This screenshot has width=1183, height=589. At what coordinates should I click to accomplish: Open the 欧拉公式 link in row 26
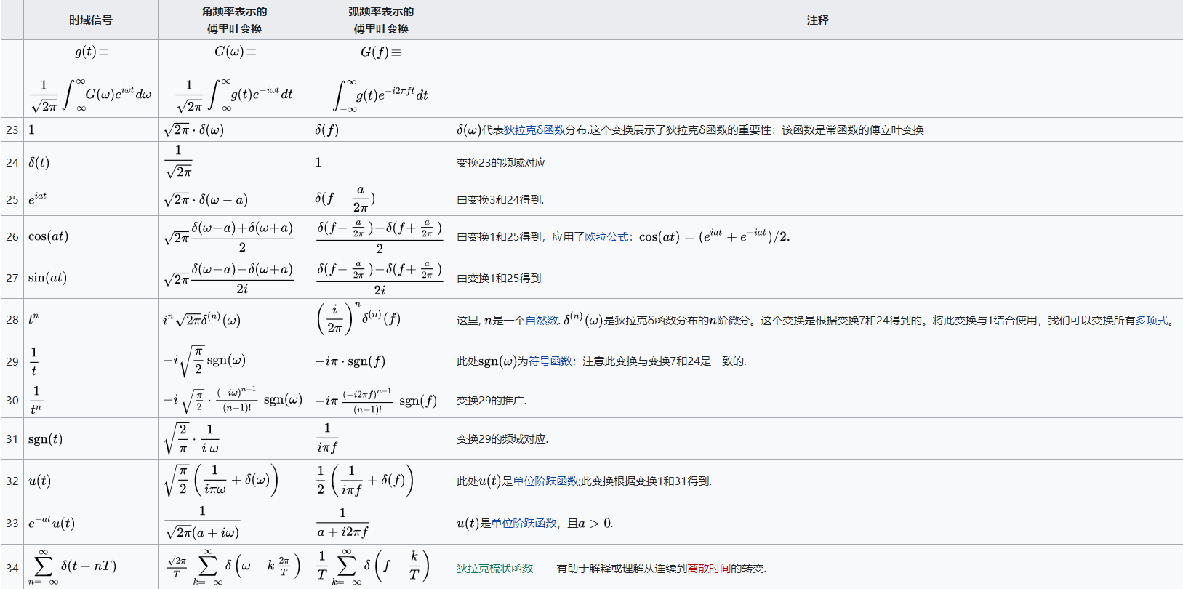click(x=606, y=236)
